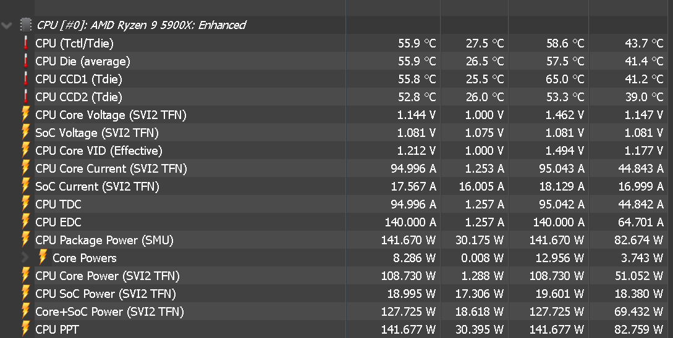Screen dimensions: 673x338
Task: Click the CPU chip icon in the header row
Action: 26,25
